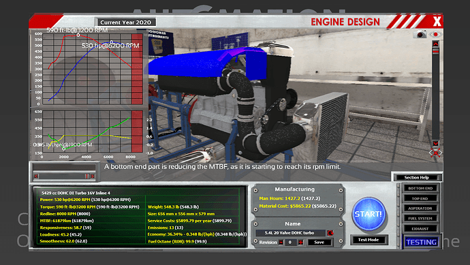Open the Exhaust section tab
Image resolution: width=470 pixels, height=265 pixels.
pyautogui.click(x=420, y=229)
